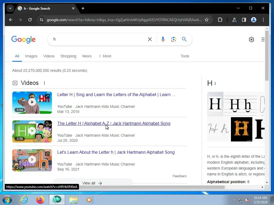Click View all videos button
This screenshot has height=205, width=274.
(x=93, y=183)
